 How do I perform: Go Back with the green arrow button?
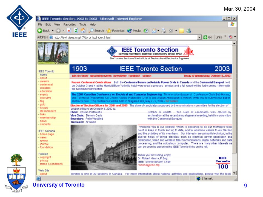click(44, 31)
